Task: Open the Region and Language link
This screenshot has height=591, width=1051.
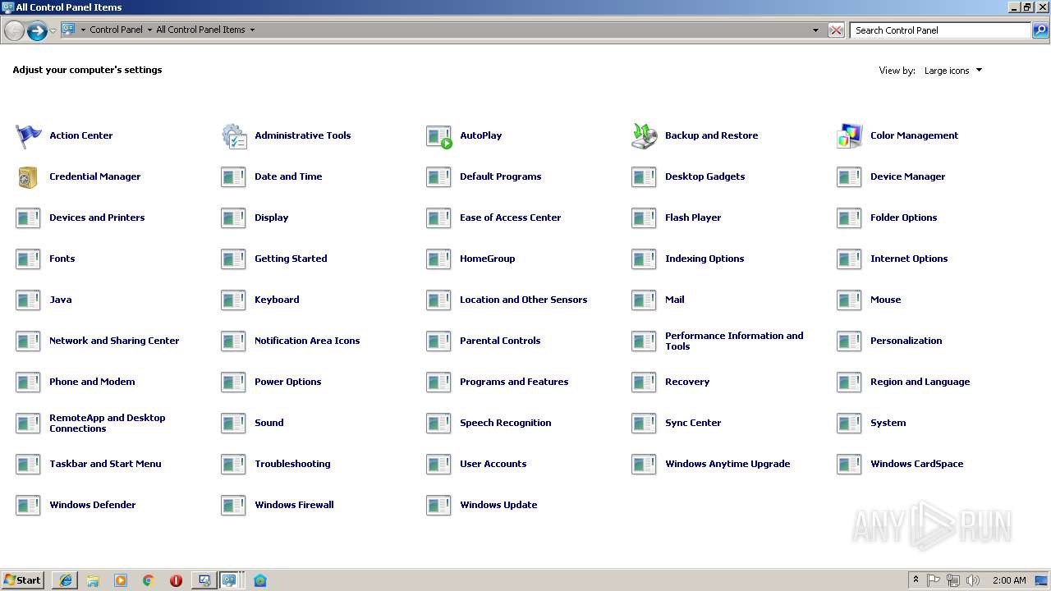Action: point(920,382)
